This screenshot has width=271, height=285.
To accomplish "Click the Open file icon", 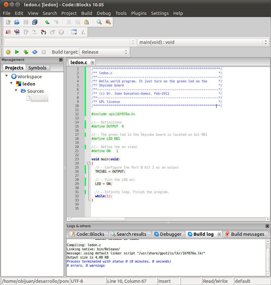I will pos(17,22).
